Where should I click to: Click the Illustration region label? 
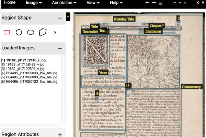[153, 32]
